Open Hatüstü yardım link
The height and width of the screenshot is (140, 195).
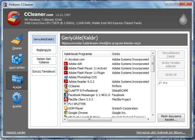(16, 132)
